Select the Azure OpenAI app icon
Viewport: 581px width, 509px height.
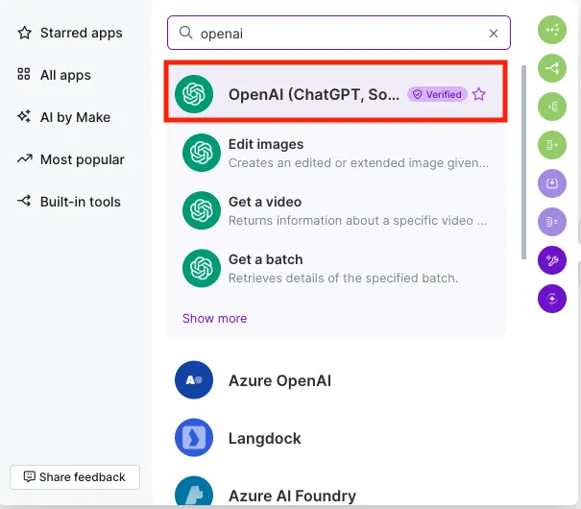click(x=194, y=380)
